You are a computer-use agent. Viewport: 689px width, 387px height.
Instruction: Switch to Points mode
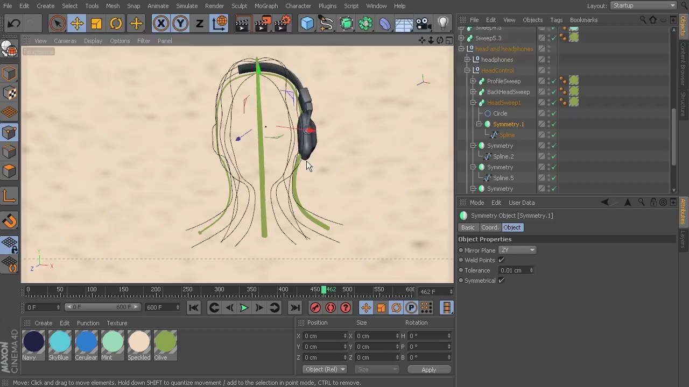click(10, 132)
